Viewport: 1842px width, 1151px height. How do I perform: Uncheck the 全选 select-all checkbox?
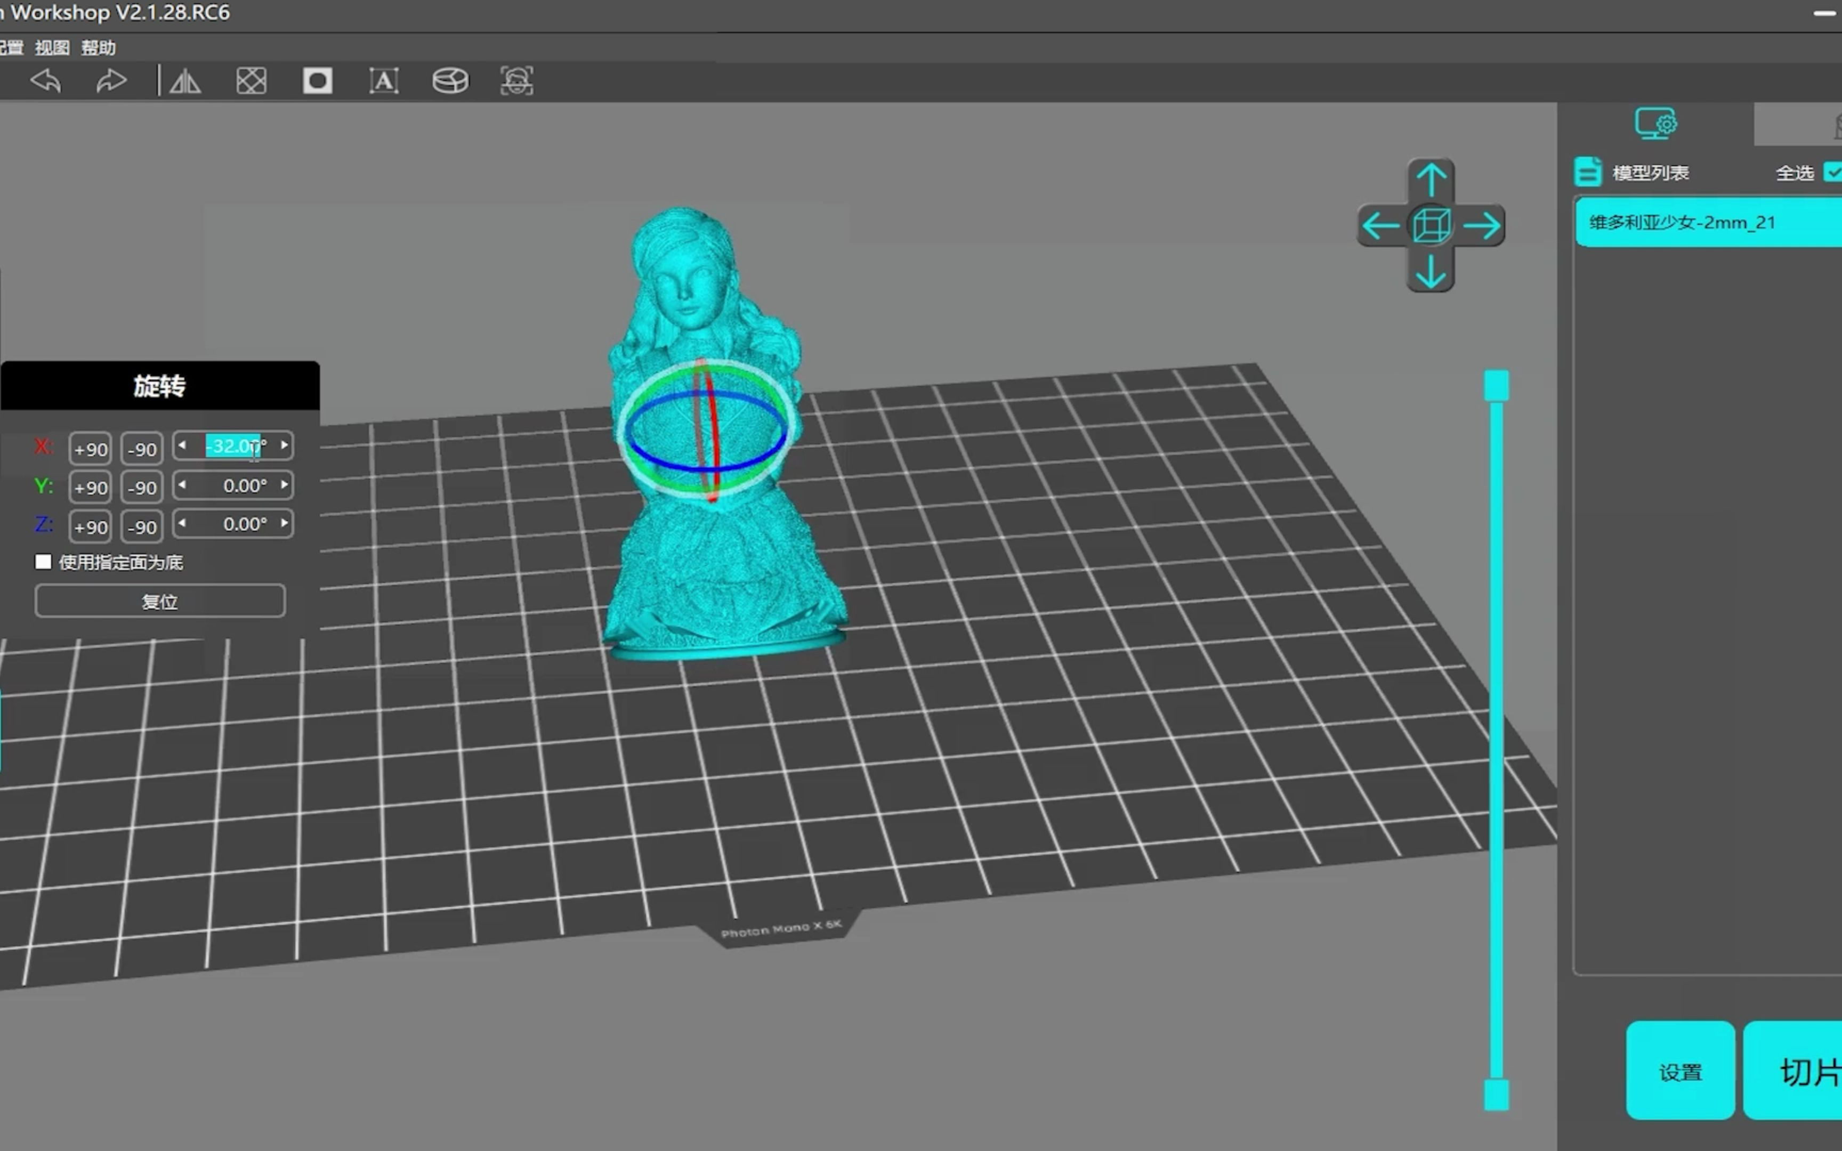[1836, 172]
